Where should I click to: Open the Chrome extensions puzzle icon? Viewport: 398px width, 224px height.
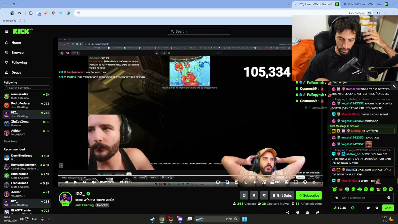pyautogui.click(x=31, y=13)
